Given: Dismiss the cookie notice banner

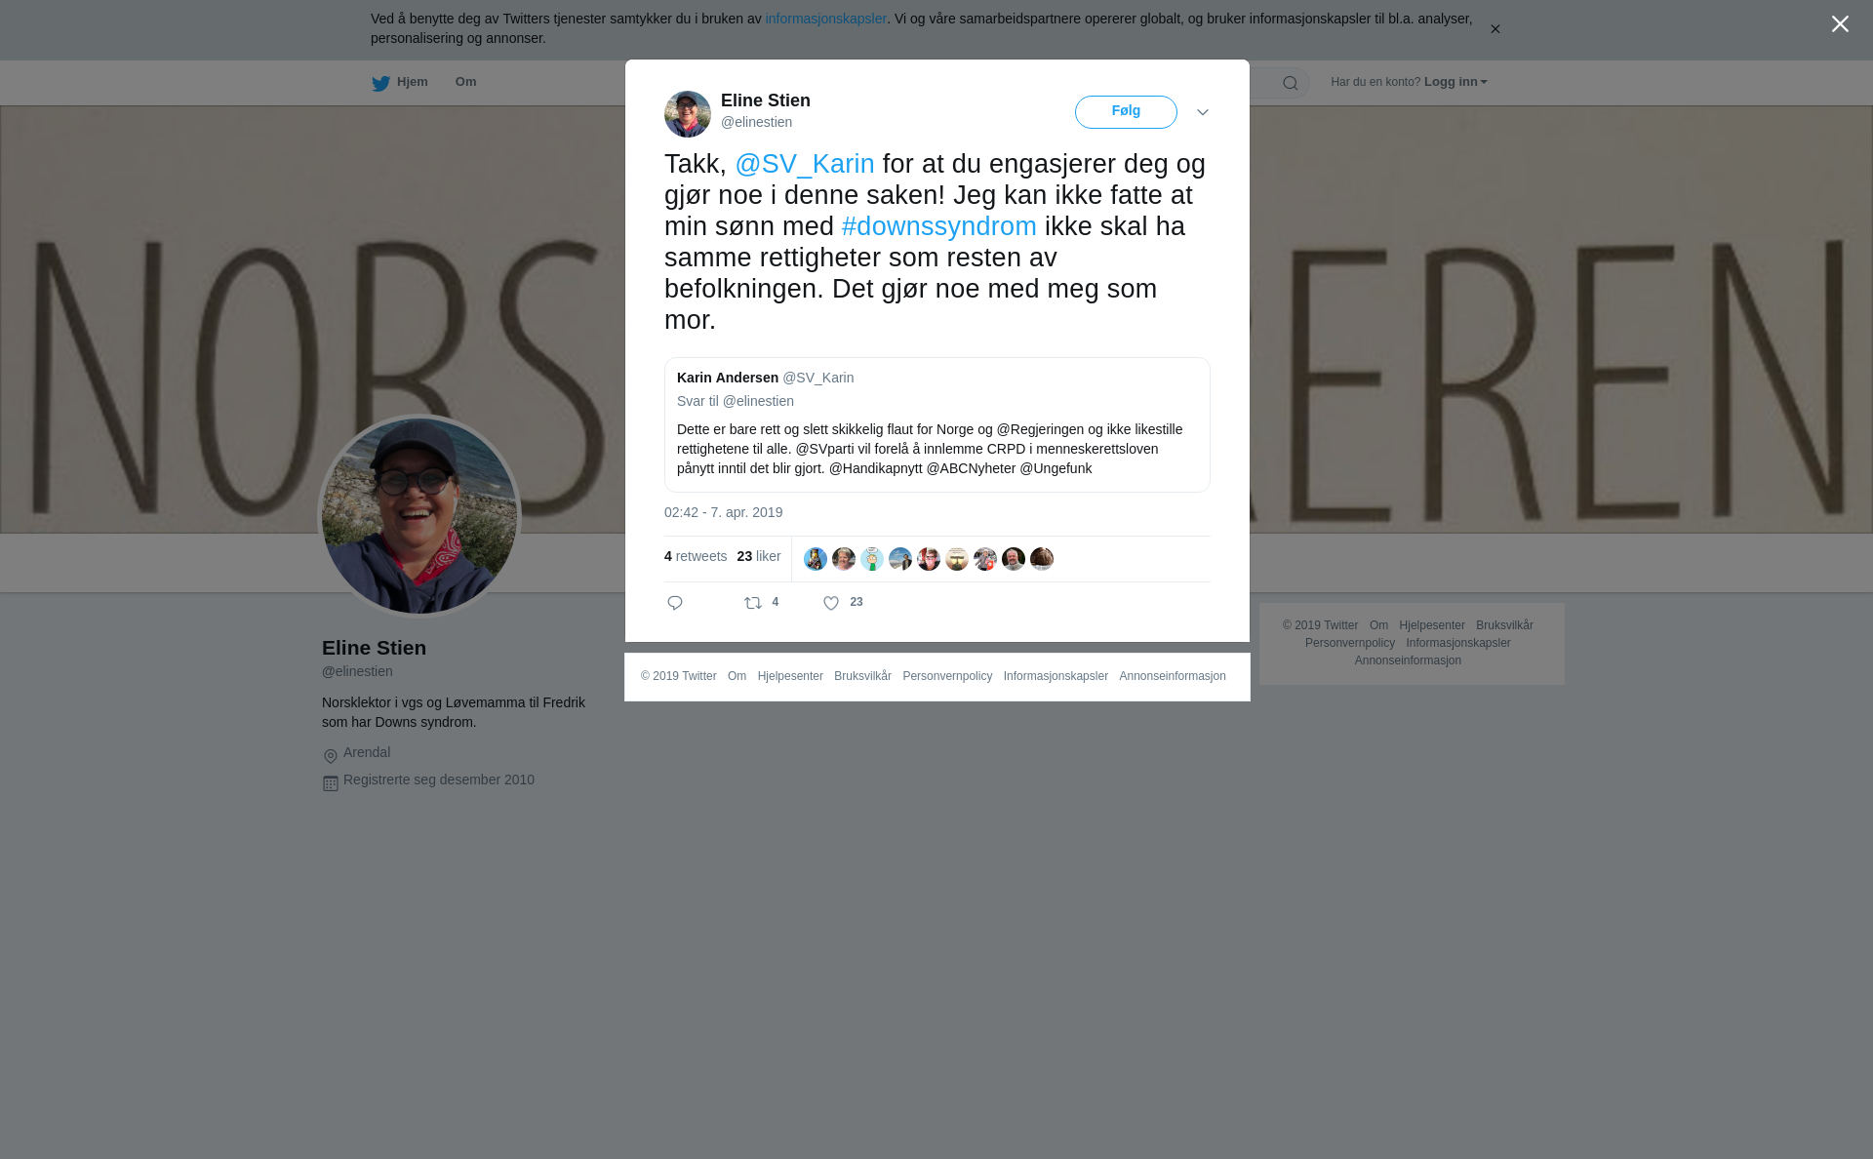Looking at the screenshot, I should [x=1494, y=29].
